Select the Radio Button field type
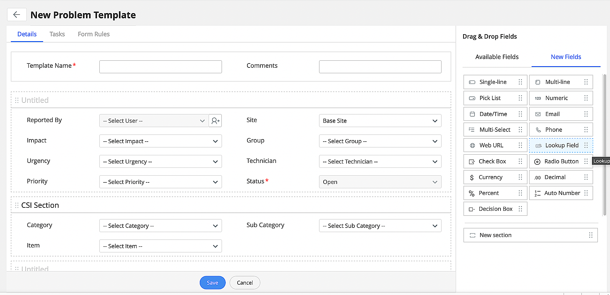The image size is (610, 295). point(561,161)
